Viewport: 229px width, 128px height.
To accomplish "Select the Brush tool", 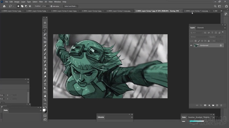I will pos(45,53).
